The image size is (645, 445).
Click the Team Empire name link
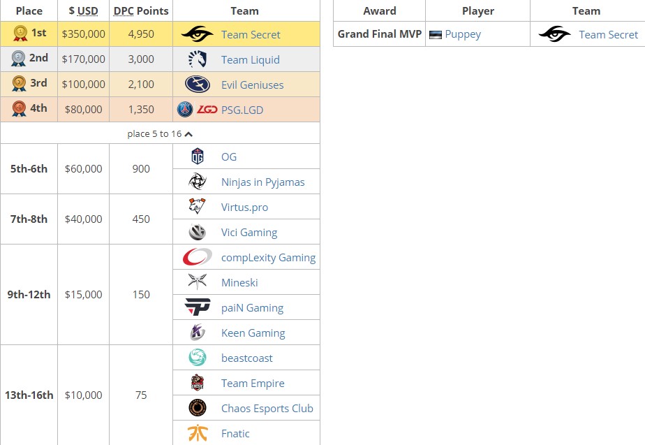click(252, 383)
